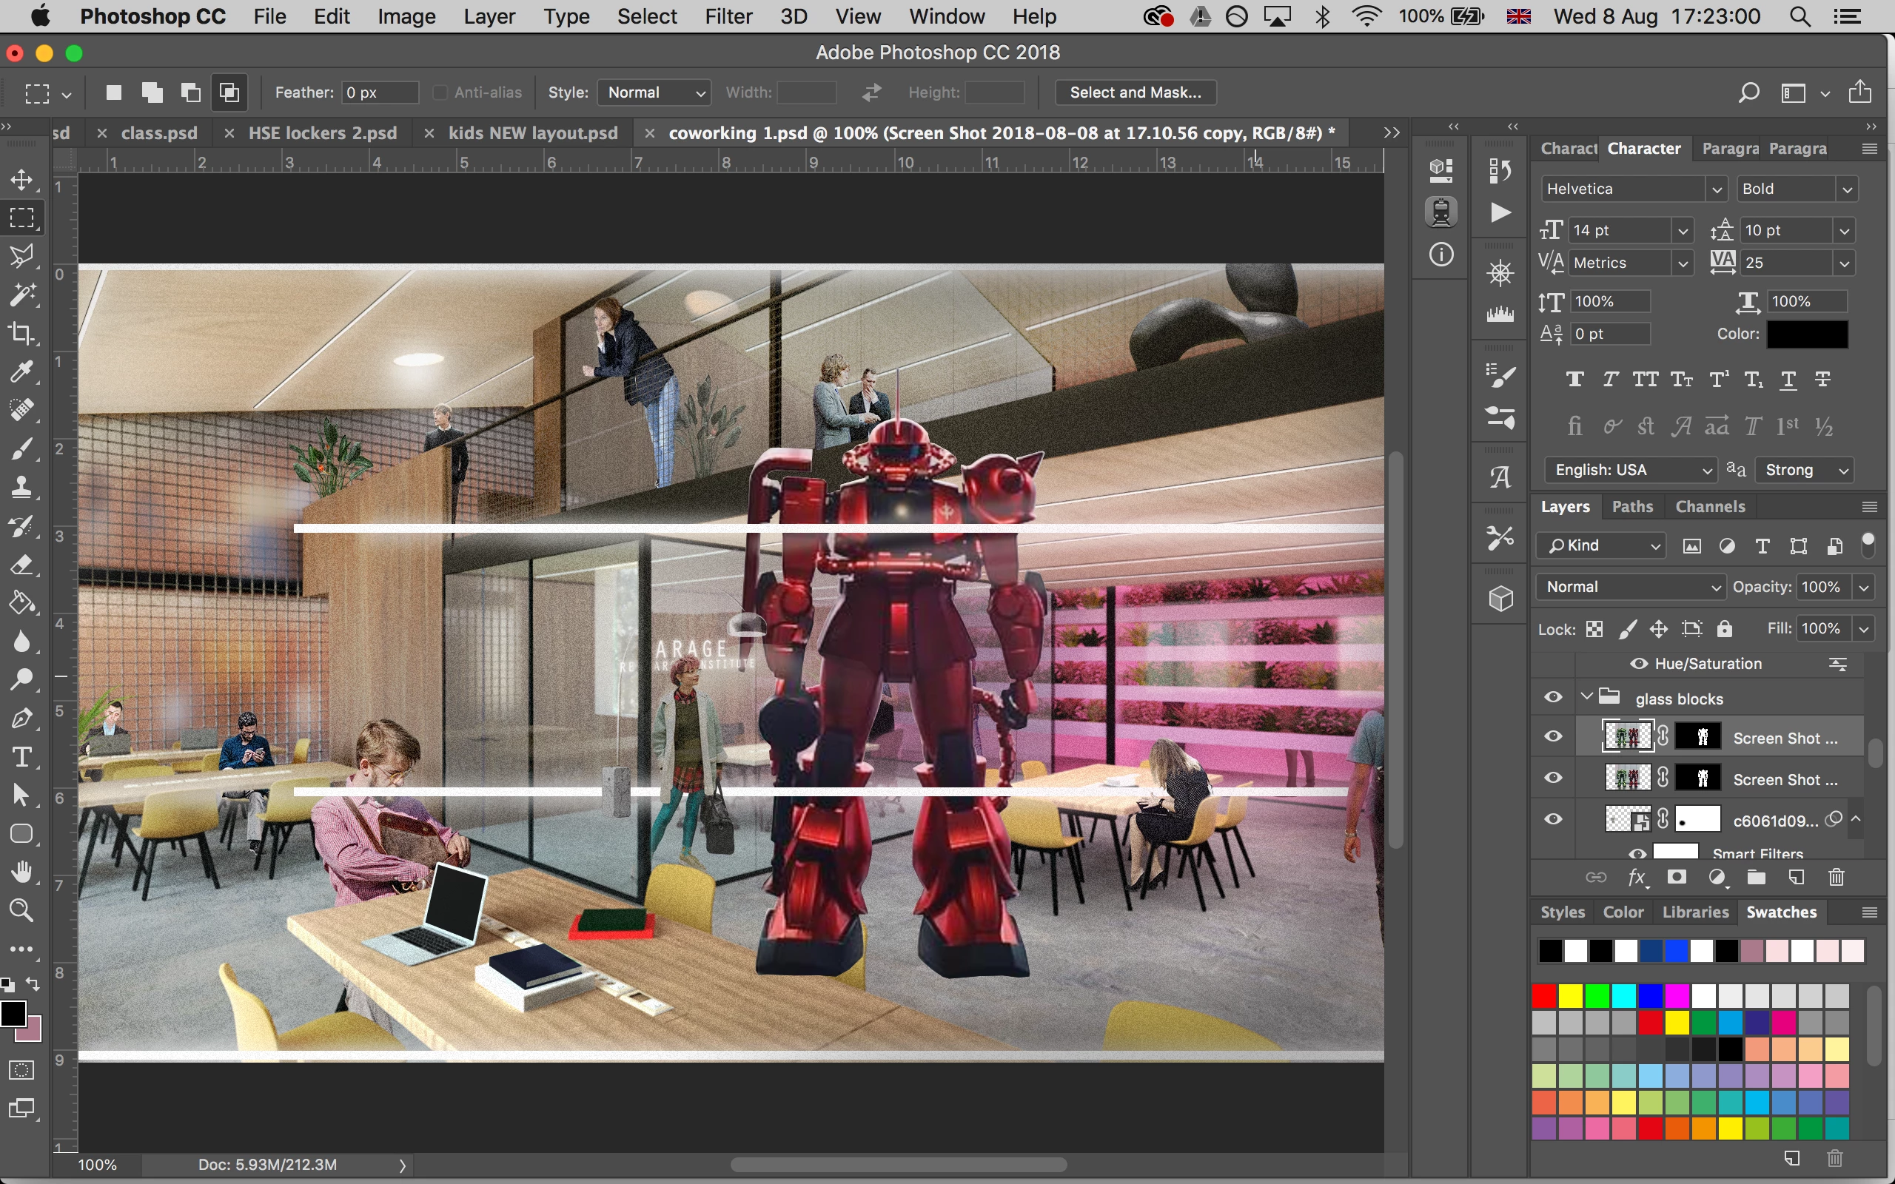The image size is (1895, 1184).
Task: Toggle visibility of Hue/Saturation layer
Action: (x=1638, y=663)
